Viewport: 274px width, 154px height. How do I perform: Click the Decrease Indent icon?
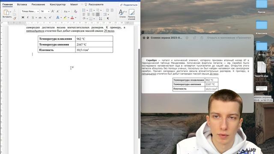click(107, 10)
